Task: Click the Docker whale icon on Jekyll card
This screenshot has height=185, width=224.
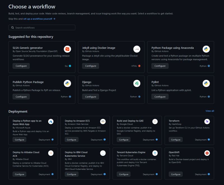Action: pos(136,49)
